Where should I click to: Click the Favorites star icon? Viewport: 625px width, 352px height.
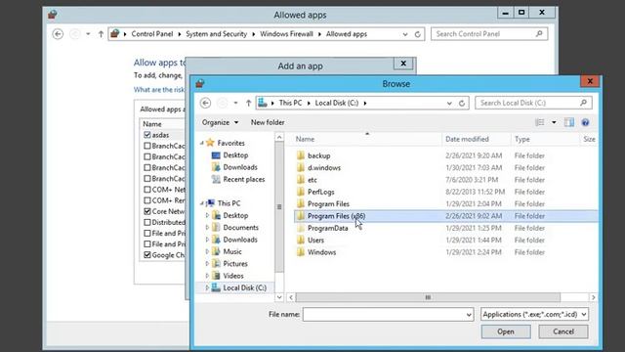point(211,143)
